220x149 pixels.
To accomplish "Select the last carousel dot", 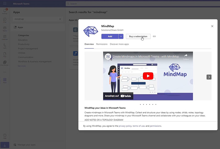I will 156,104.
